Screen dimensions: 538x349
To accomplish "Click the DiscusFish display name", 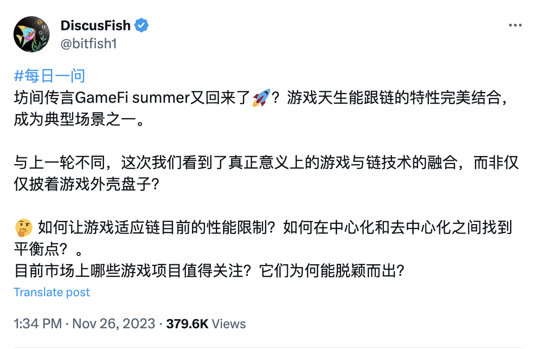I will [96, 25].
